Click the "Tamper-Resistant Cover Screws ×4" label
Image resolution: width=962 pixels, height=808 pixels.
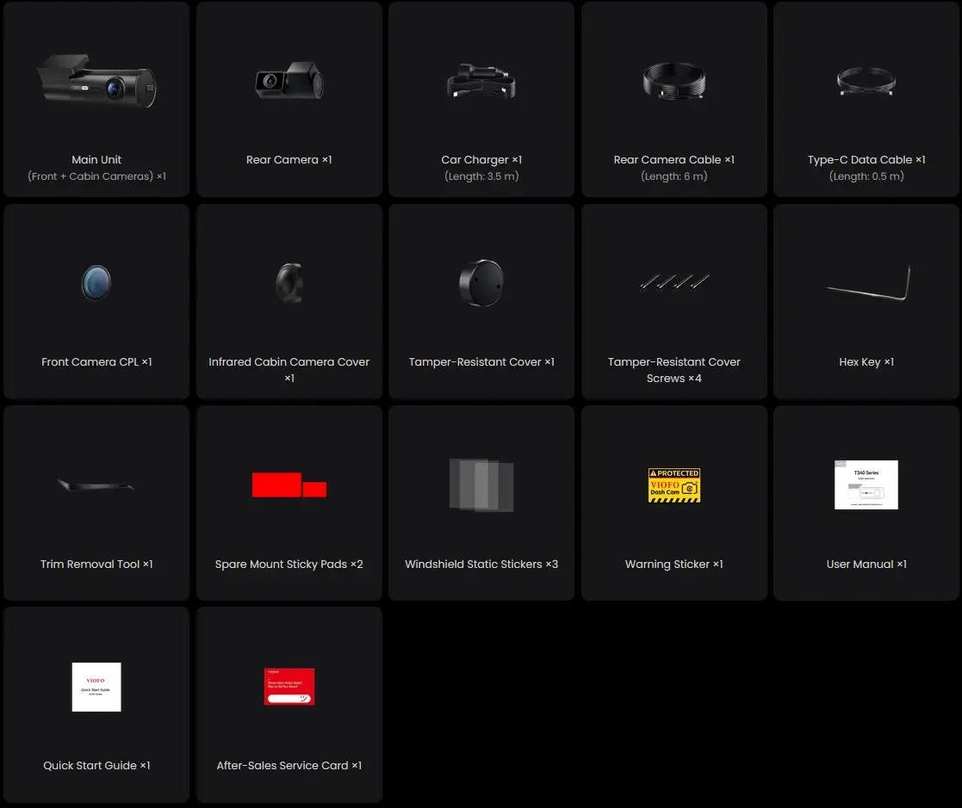pos(674,370)
